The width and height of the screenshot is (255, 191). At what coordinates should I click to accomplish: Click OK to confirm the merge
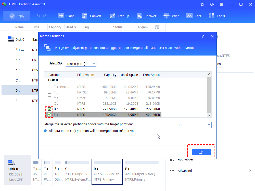(201, 152)
